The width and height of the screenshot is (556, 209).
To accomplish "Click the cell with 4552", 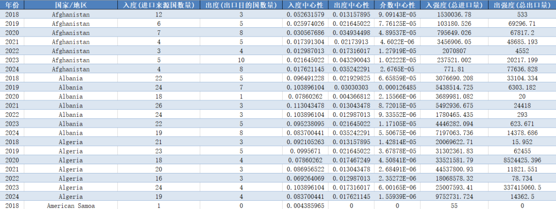I will tap(522, 51).
